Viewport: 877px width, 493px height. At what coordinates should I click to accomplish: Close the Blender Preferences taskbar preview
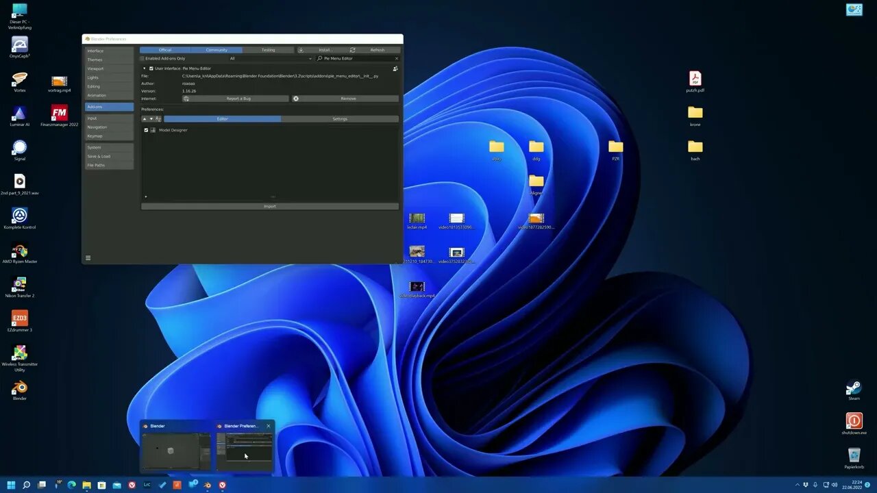(x=269, y=426)
